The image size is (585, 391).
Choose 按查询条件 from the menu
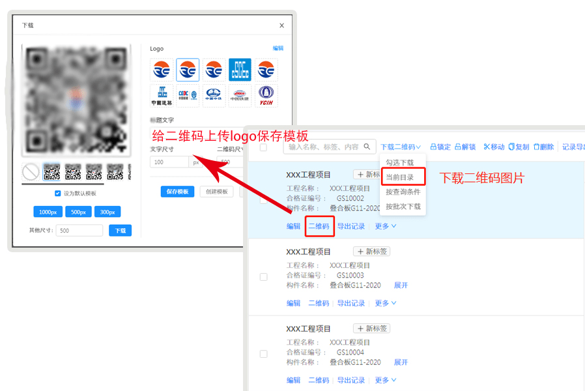(x=403, y=192)
